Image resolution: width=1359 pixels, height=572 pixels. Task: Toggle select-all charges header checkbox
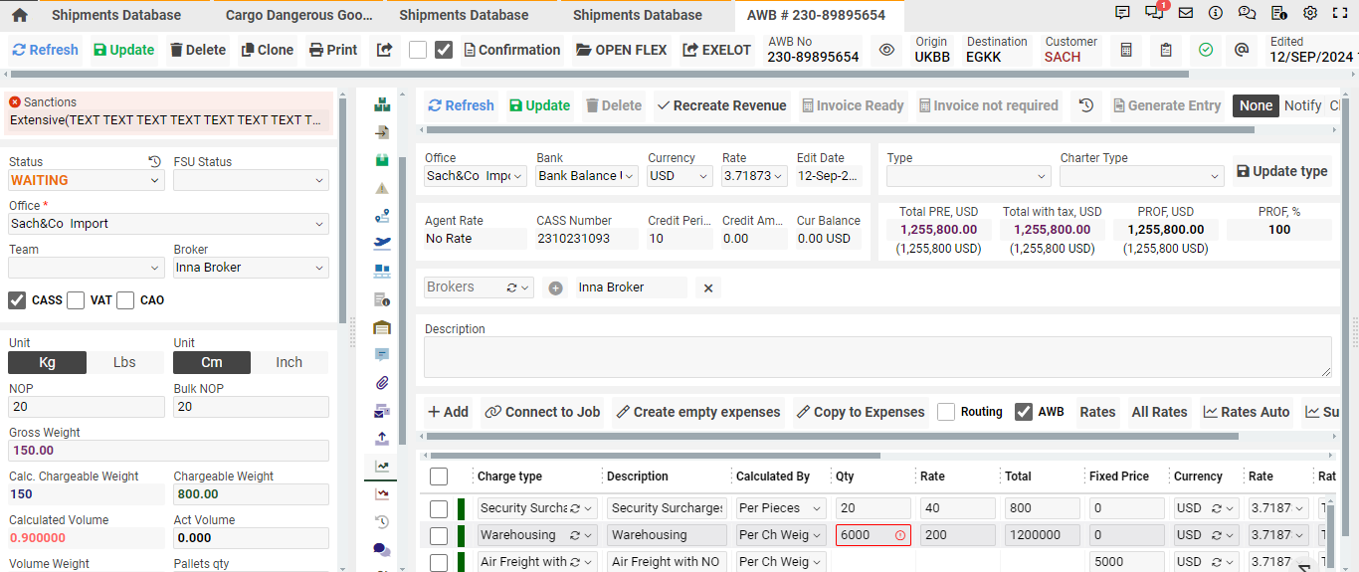439,477
